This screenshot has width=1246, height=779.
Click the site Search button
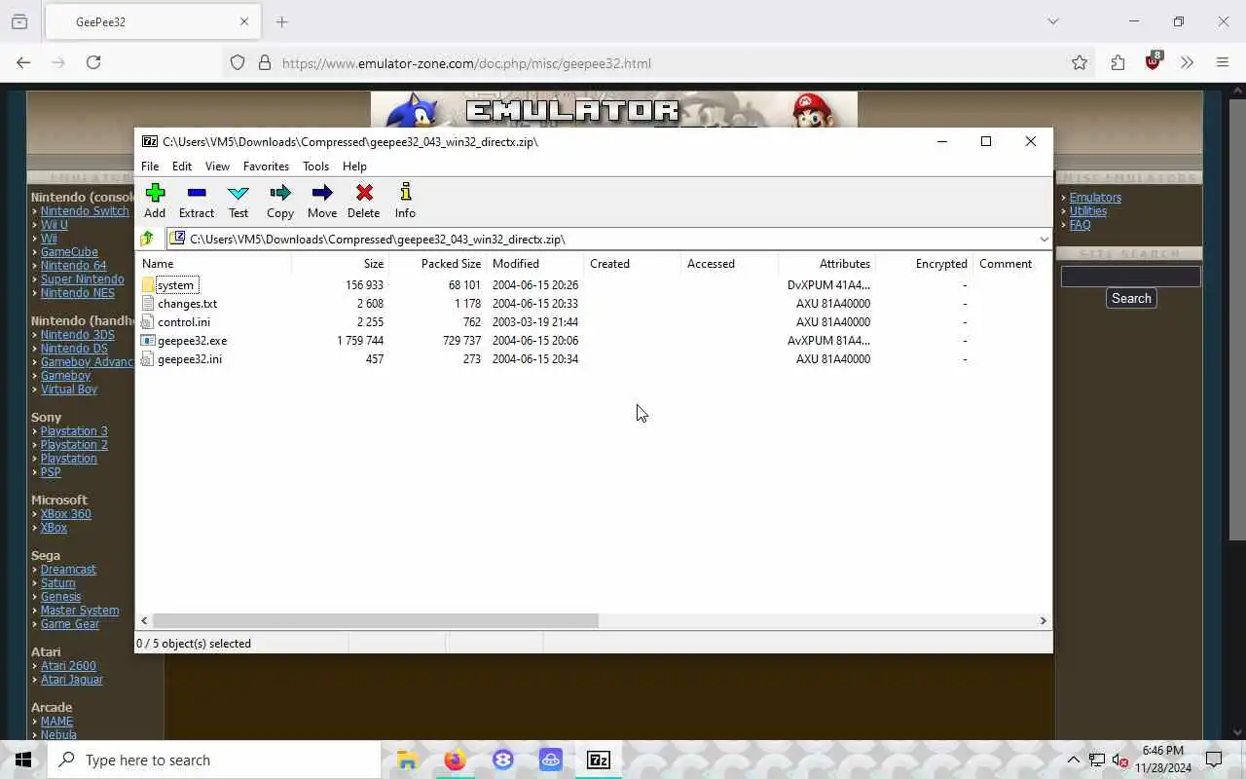1131,298
